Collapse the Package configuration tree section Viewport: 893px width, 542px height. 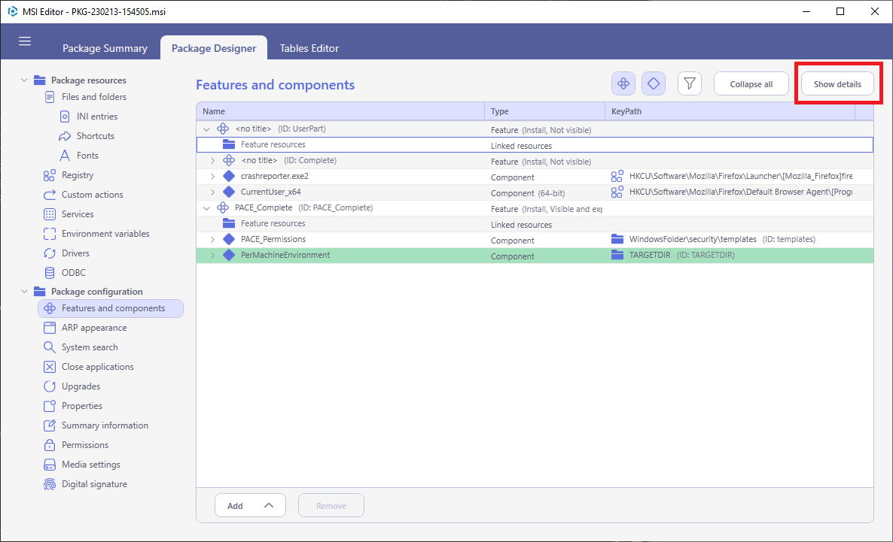[24, 291]
